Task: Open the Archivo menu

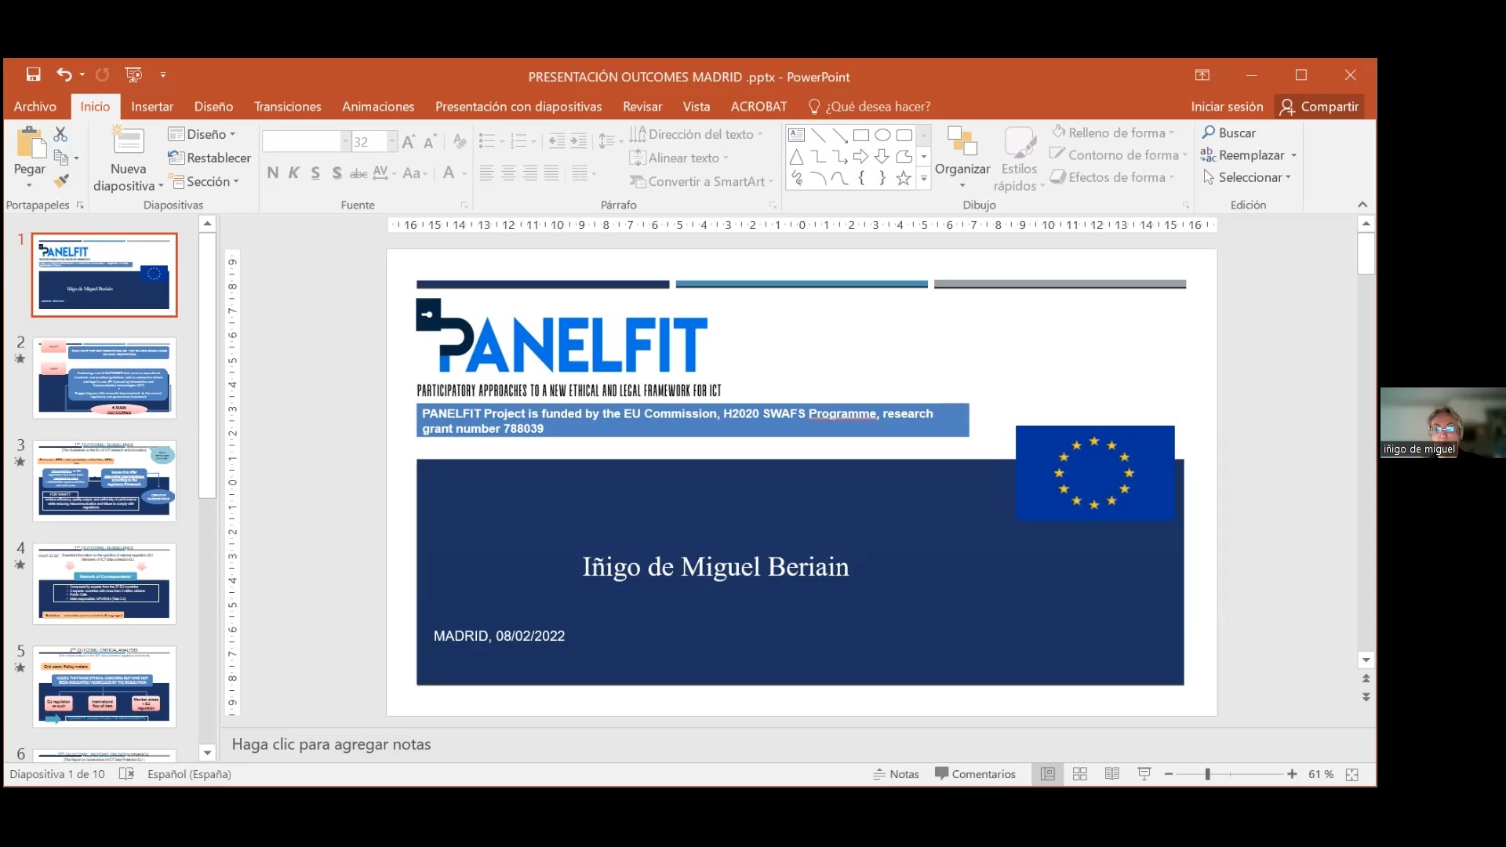Action: [x=35, y=107]
